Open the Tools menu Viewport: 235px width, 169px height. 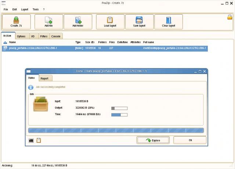pyautogui.click(x=36, y=10)
